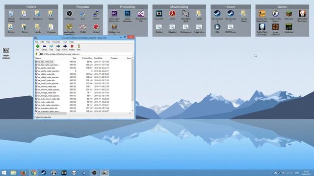Screen dimensions: 314x176
Task: Open Google Chrome from the taskbar
Action: point(33,173)
